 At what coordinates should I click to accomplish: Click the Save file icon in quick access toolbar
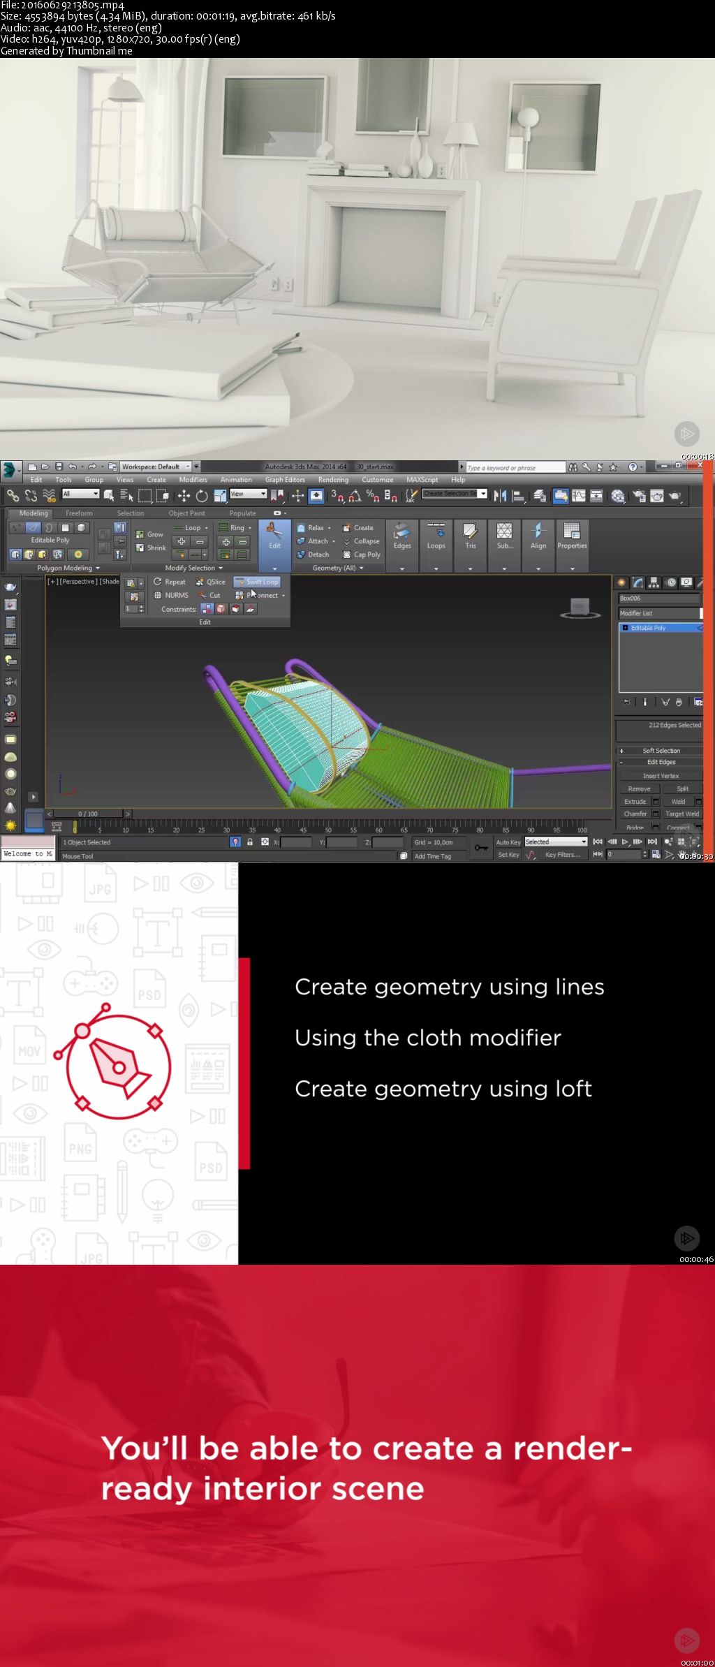pos(59,467)
